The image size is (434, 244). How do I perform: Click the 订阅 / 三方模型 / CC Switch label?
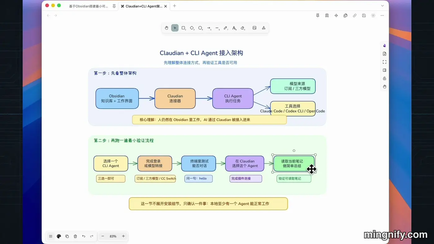[x=155, y=178]
